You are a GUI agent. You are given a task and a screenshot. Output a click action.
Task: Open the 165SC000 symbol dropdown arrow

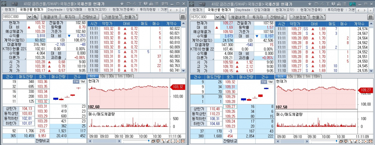point(30,17)
